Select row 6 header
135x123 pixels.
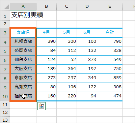(5, 60)
